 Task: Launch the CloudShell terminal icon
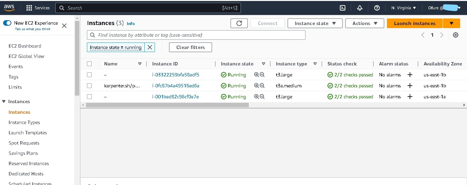coord(343,8)
